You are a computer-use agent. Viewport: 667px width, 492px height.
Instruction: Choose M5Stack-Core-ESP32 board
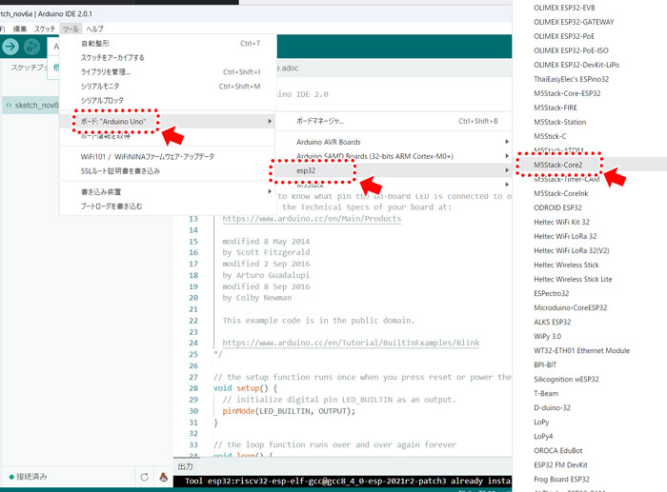click(567, 93)
